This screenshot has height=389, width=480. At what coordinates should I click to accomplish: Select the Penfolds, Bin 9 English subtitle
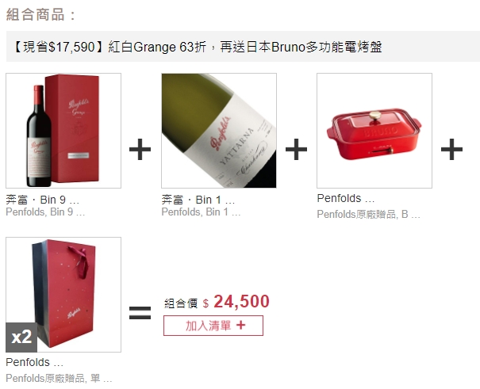(x=45, y=212)
